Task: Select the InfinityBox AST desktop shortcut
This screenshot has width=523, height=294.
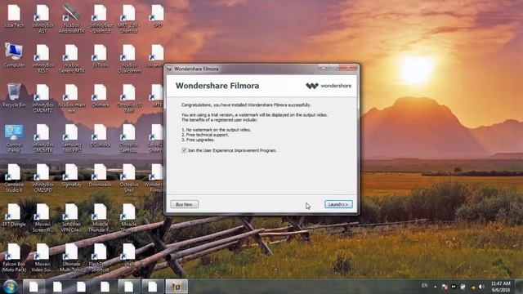Action: point(42,19)
